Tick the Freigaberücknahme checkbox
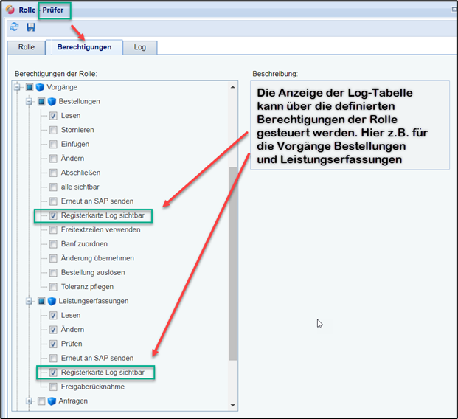 click(54, 387)
